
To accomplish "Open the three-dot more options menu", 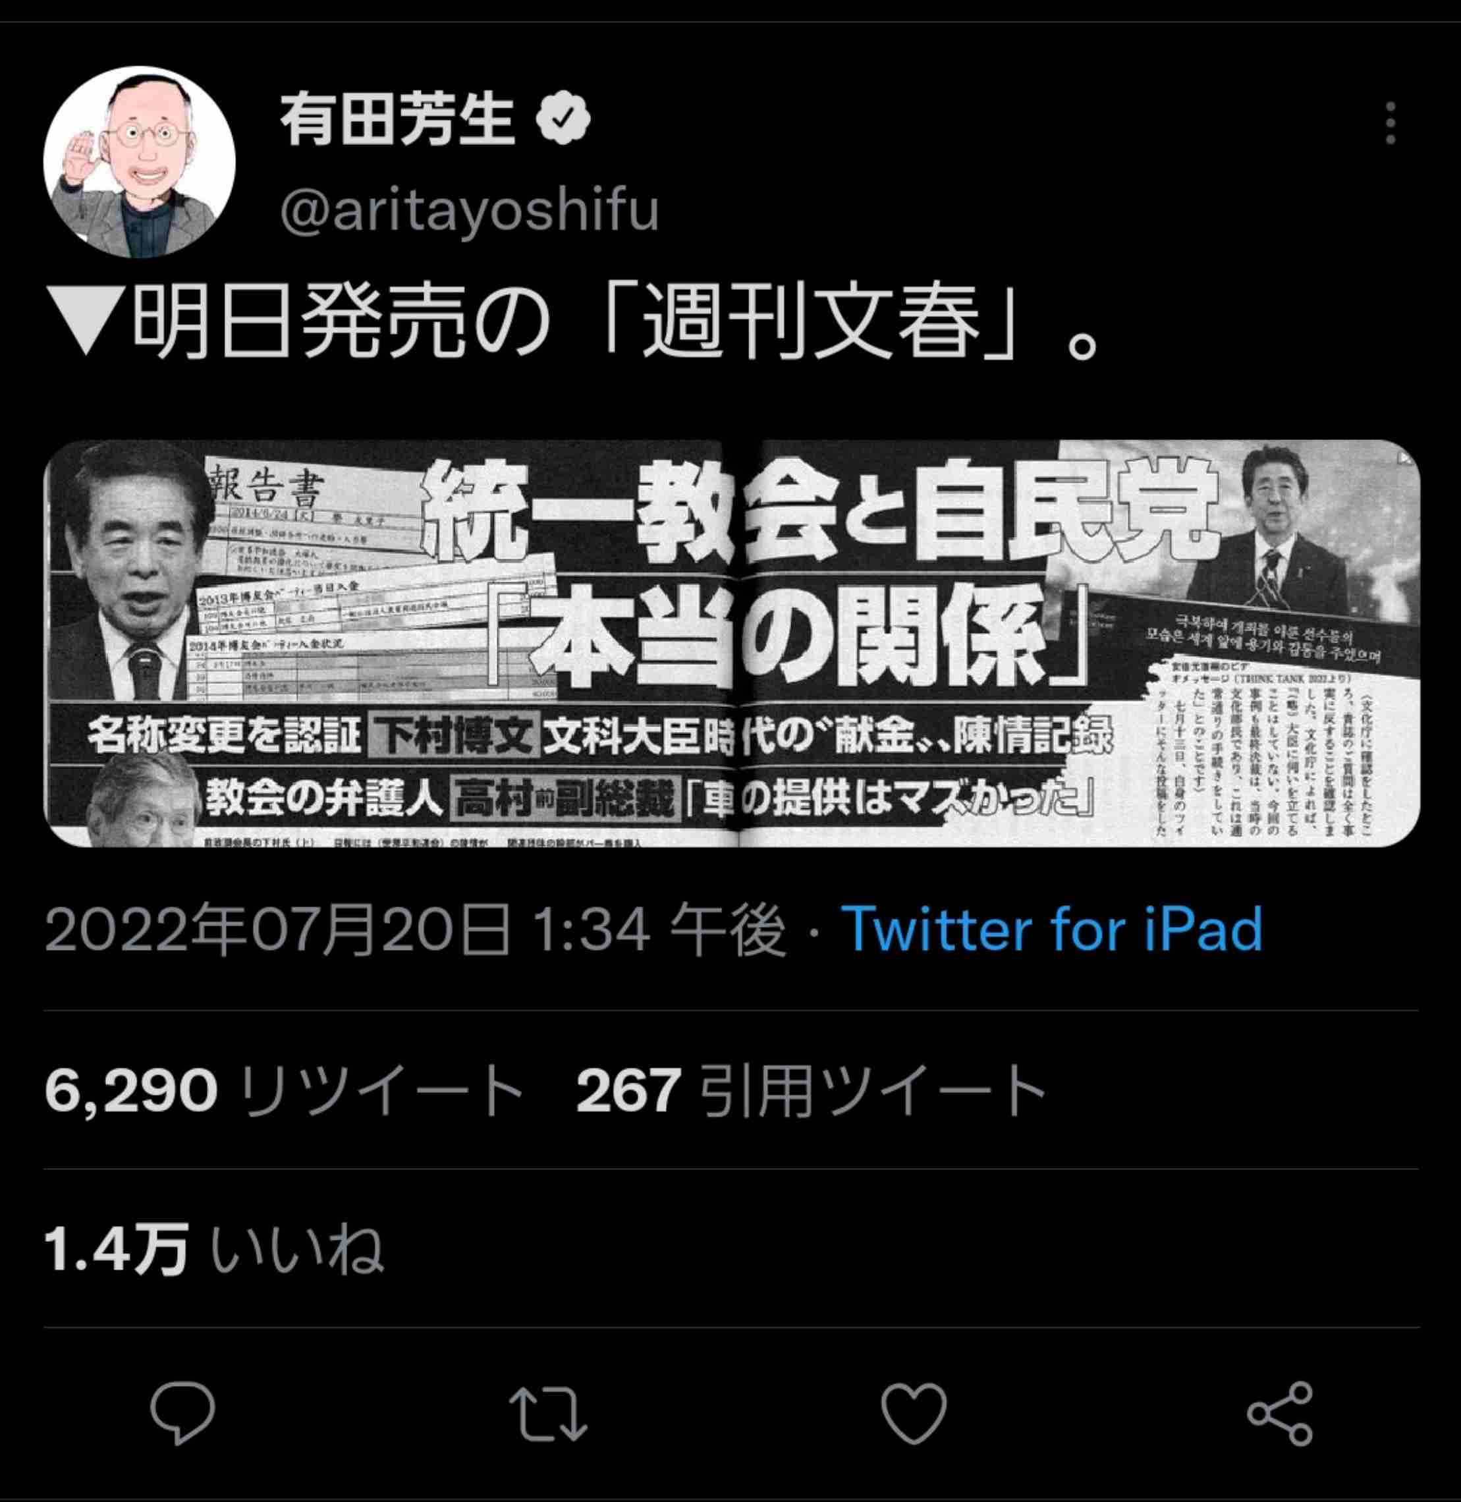I will pyautogui.click(x=1390, y=123).
